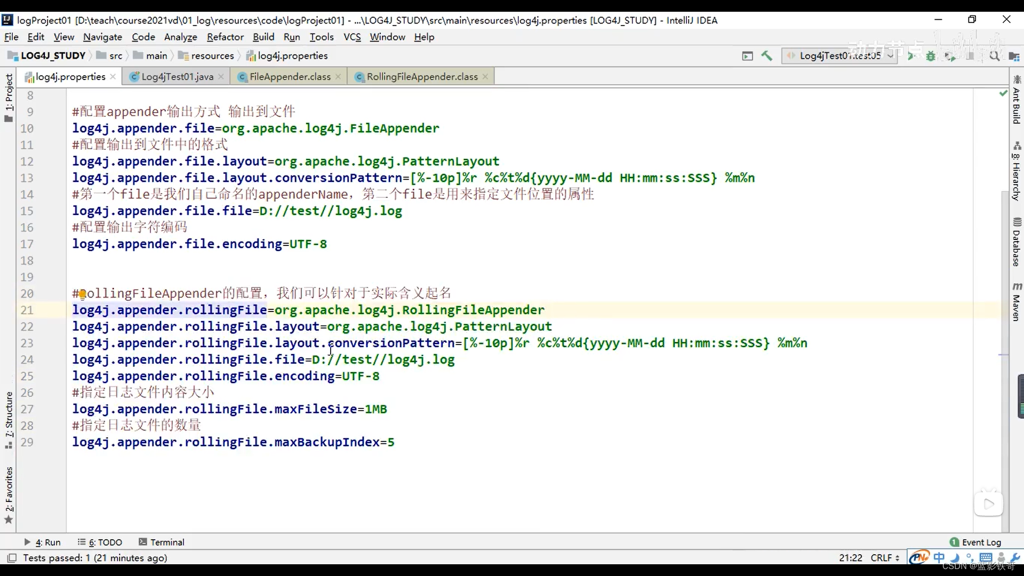
Task: Click the Stop icon in toolbar
Action: coord(971,55)
